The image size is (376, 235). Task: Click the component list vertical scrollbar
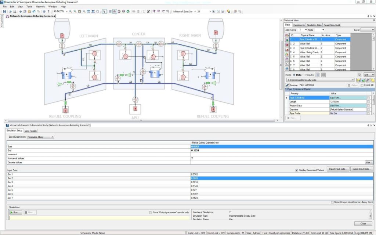[x=373, y=52]
